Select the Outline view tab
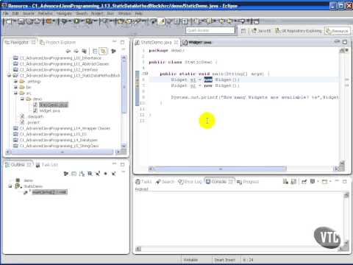This screenshot has height=265, width=353. [x=18, y=165]
